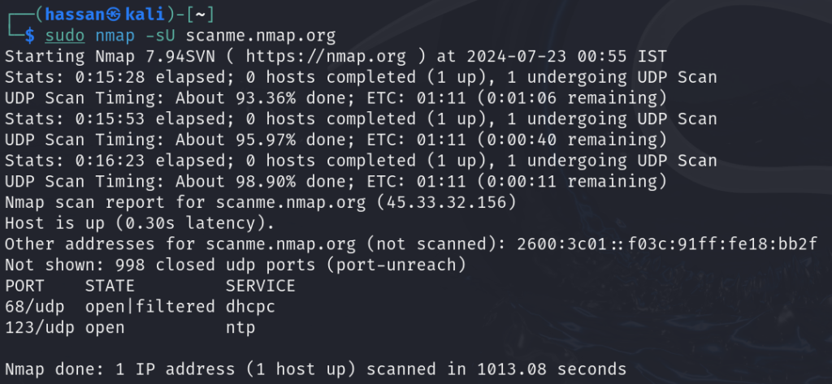
Task: Click the nmap command word
Action: pyautogui.click(x=115, y=37)
